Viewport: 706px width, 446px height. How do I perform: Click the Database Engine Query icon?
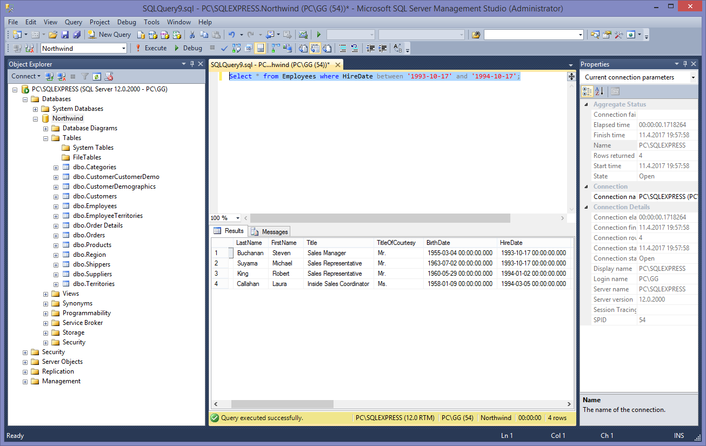[x=142, y=35]
